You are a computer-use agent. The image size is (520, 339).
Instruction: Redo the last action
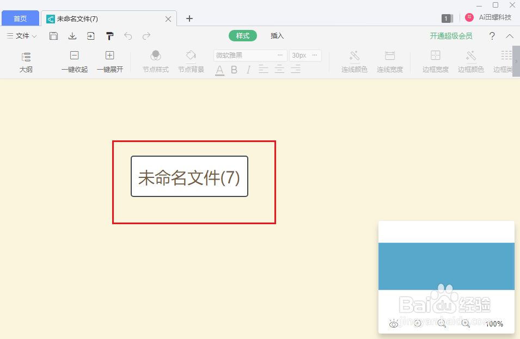(146, 36)
